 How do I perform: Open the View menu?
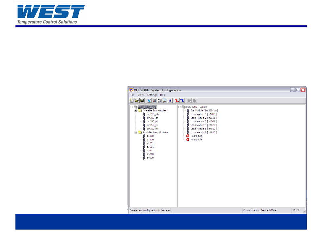[x=141, y=95]
